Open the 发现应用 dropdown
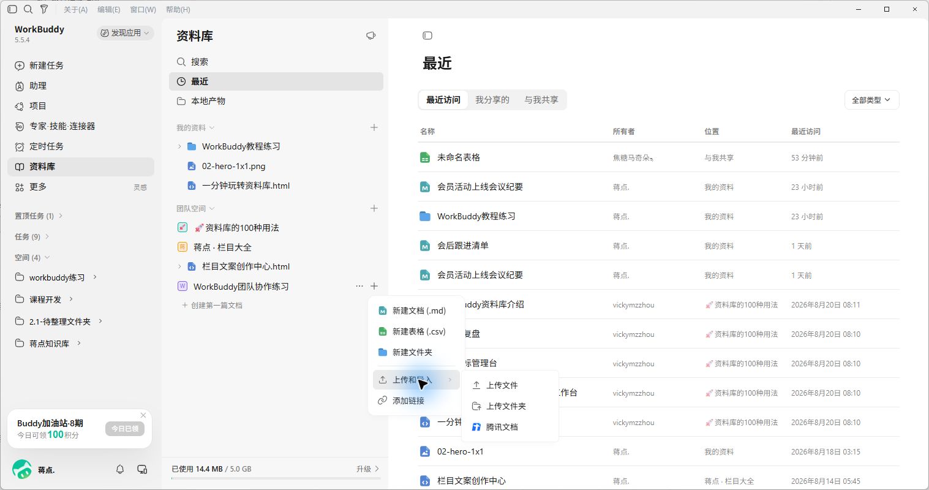Viewport: 929px width, 490px height. [125, 33]
